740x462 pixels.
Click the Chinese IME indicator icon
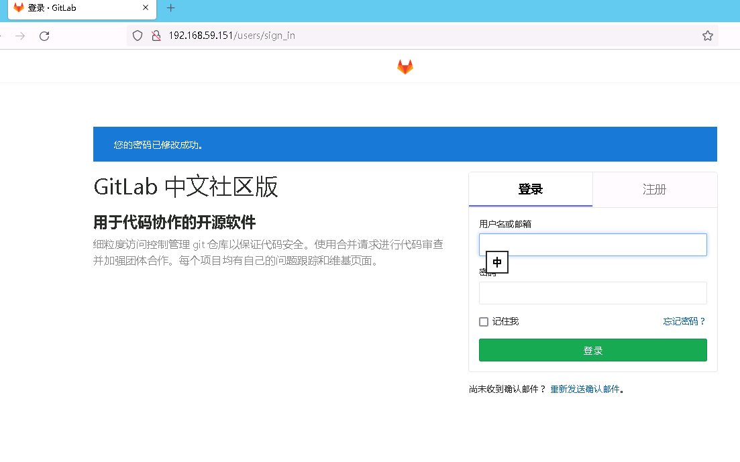(496, 262)
